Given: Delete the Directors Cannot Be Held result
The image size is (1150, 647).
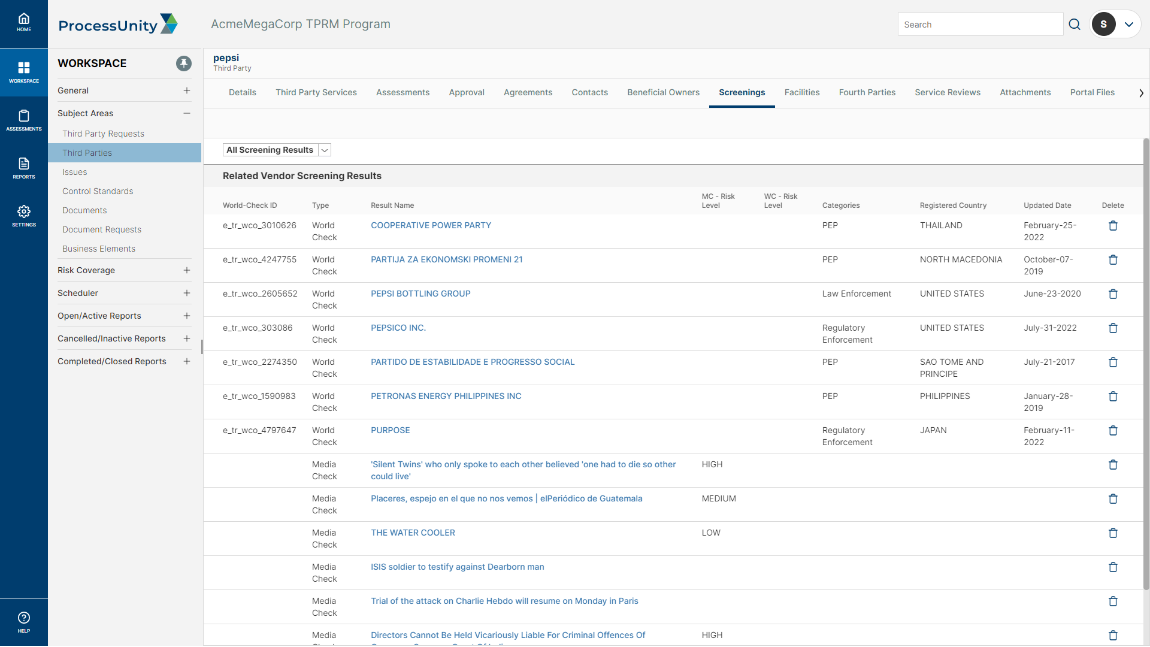Looking at the screenshot, I should click(1113, 636).
